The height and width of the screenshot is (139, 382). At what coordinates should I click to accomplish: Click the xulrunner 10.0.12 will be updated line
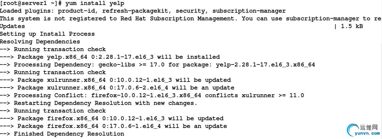(x=115, y=80)
